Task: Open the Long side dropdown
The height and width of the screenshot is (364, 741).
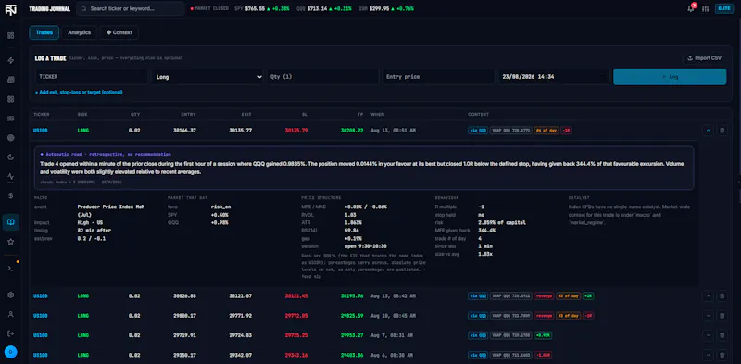Action: (207, 77)
